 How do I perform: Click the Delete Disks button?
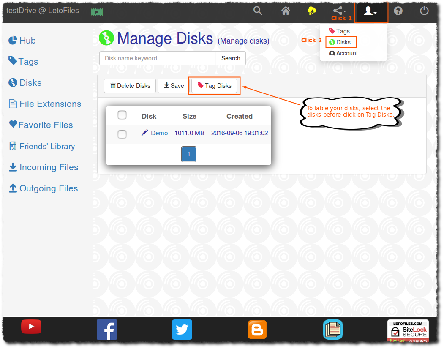130,85
